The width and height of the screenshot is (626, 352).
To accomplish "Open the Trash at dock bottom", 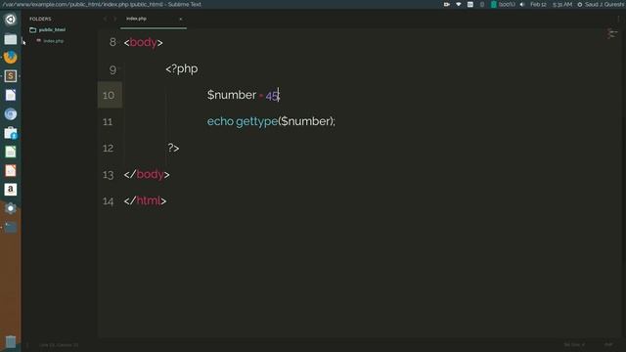I will tap(11, 341).
